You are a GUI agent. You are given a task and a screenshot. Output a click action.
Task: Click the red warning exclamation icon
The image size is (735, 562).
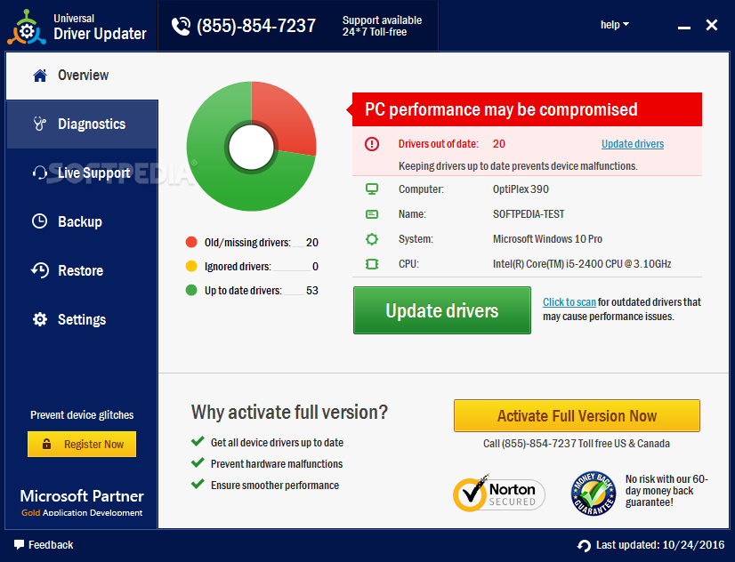point(372,144)
